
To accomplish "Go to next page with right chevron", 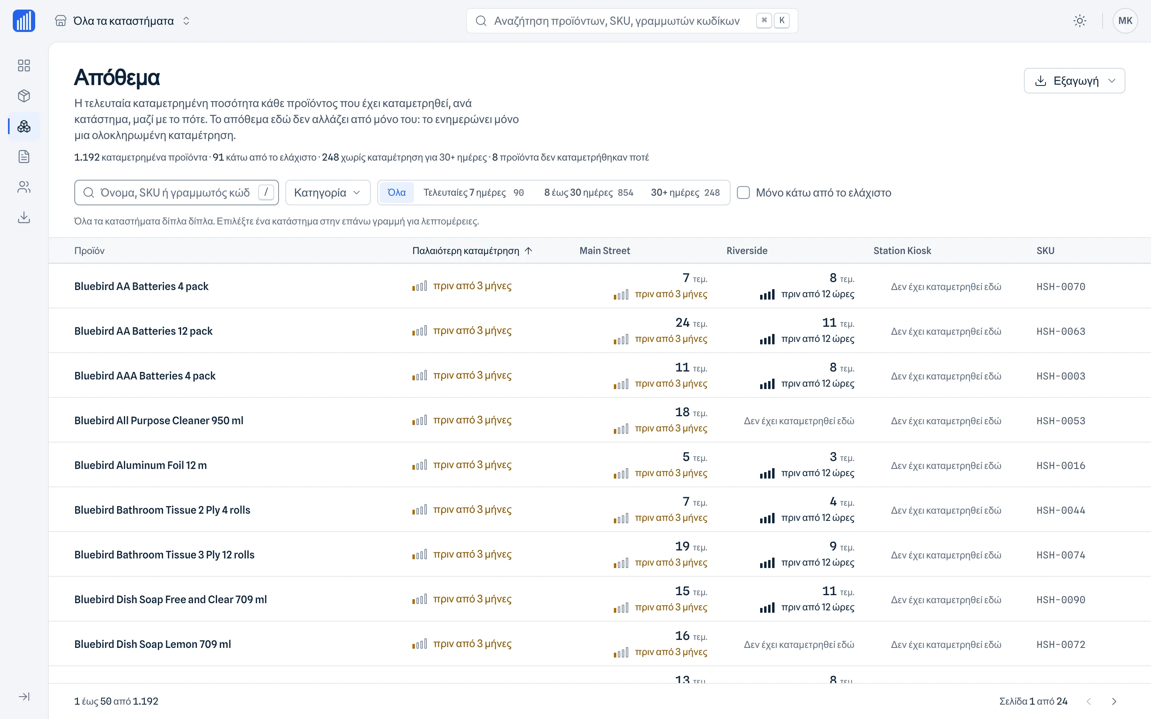I will tap(1113, 701).
